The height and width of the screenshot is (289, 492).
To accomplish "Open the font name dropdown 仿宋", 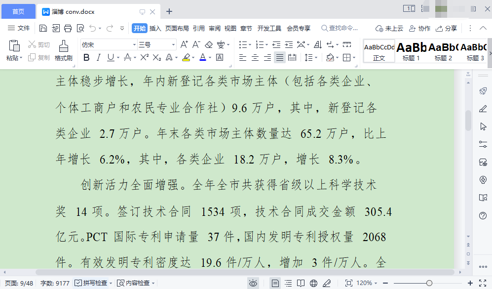I will pos(134,45).
